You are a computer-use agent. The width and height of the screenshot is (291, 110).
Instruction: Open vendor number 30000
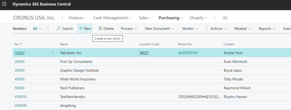19,70
